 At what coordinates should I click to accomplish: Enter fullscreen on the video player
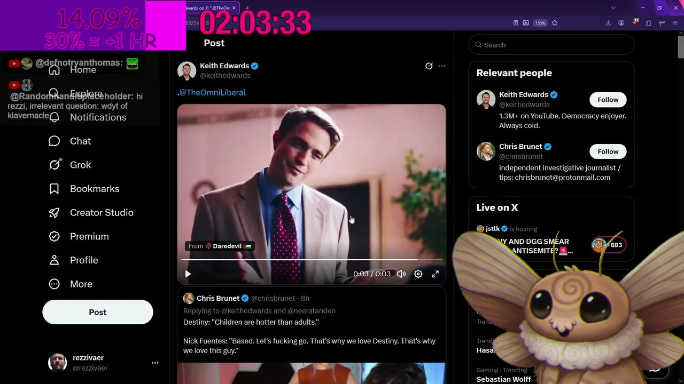pyautogui.click(x=435, y=274)
